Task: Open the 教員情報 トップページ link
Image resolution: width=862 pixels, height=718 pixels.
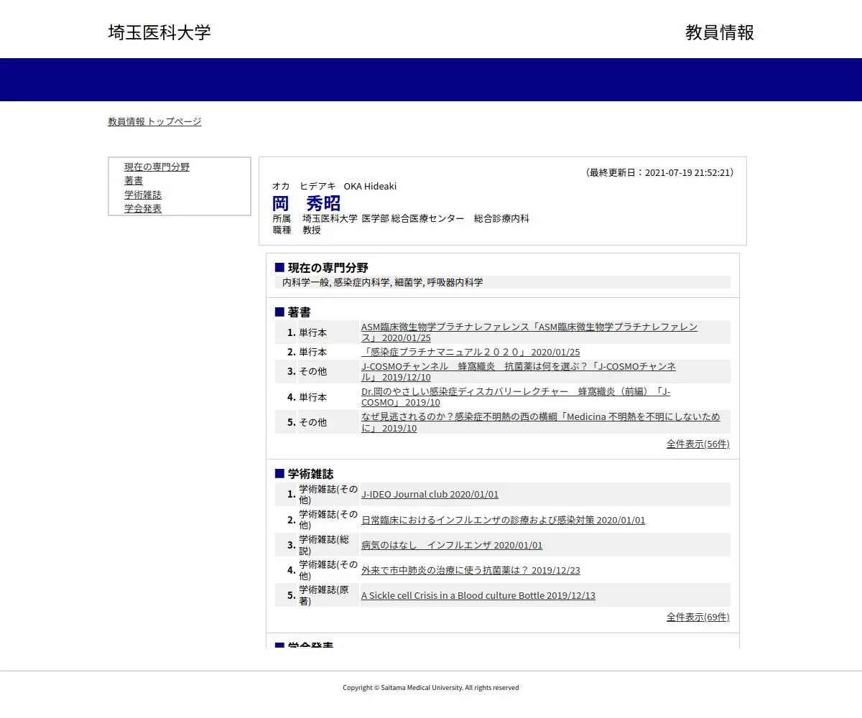Action: point(154,121)
